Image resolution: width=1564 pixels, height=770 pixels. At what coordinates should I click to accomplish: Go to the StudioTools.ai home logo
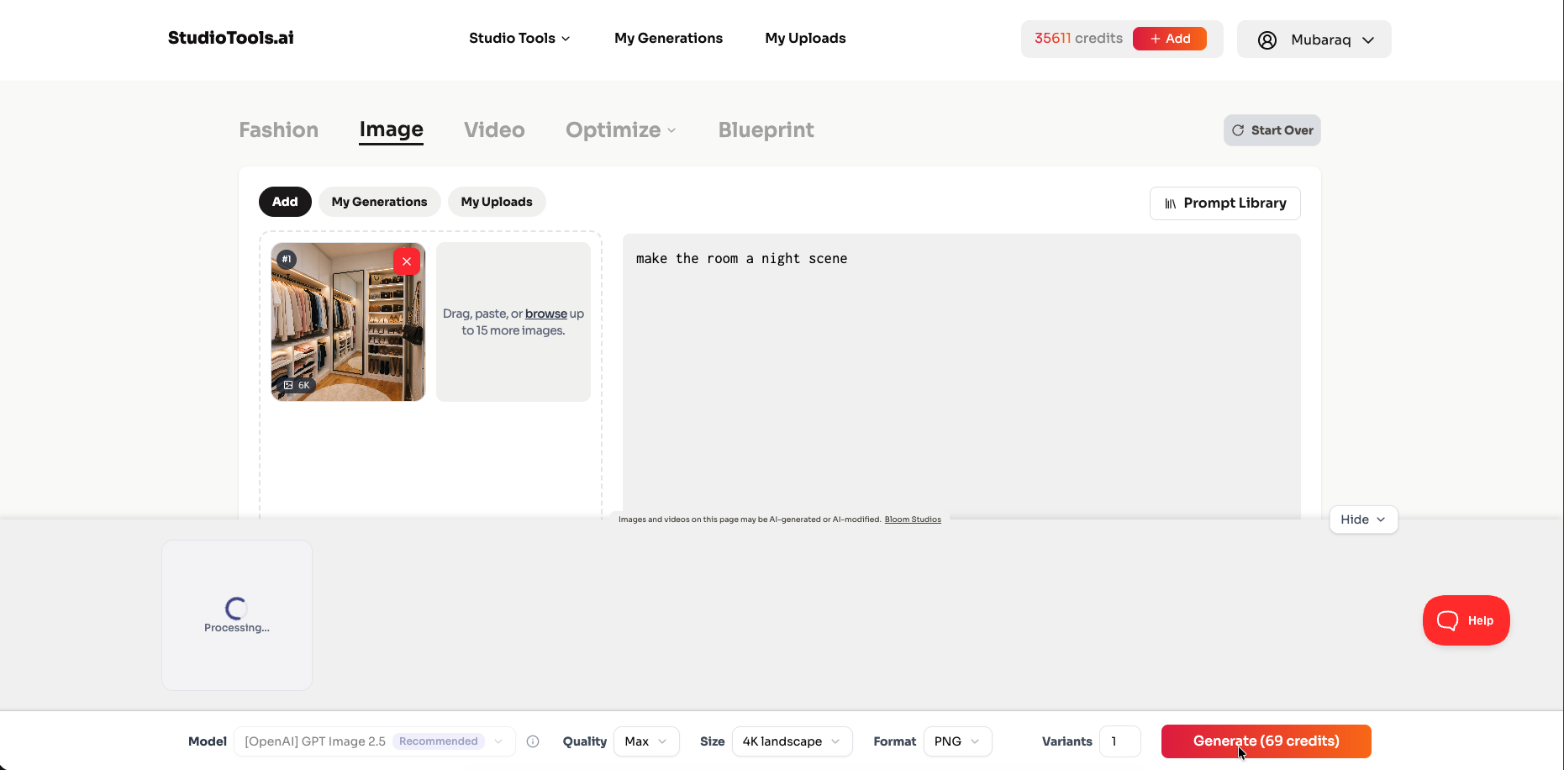pyautogui.click(x=231, y=38)
